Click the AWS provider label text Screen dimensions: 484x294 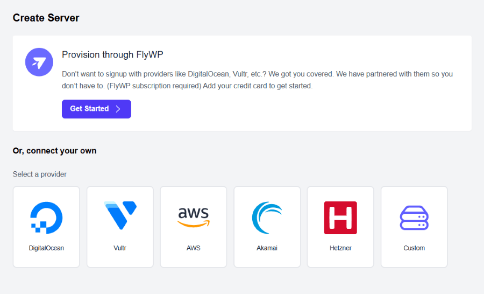194,248
